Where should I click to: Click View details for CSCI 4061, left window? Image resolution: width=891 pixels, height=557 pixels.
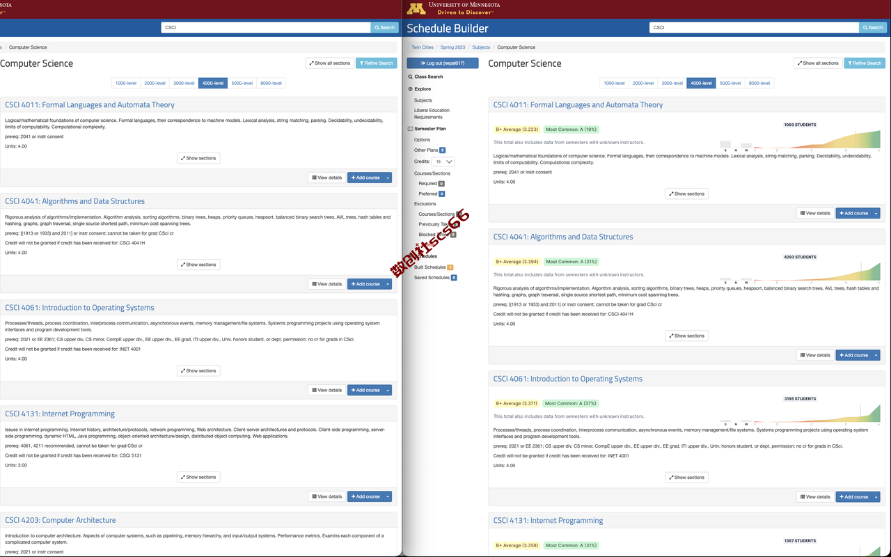pos(326,390)
